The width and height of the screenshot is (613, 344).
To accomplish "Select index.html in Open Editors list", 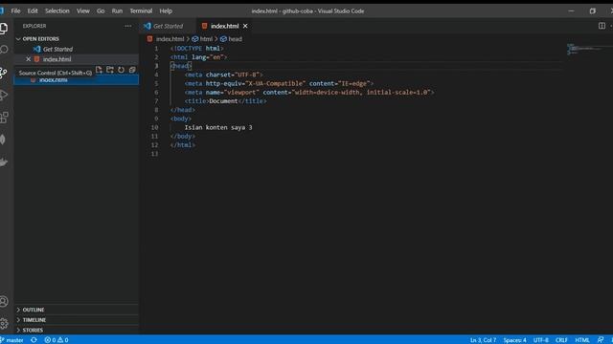I will (57, 59).
